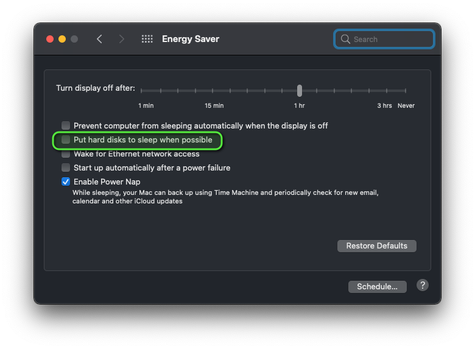Click the 3 hrs slider label

pos(384,106)
